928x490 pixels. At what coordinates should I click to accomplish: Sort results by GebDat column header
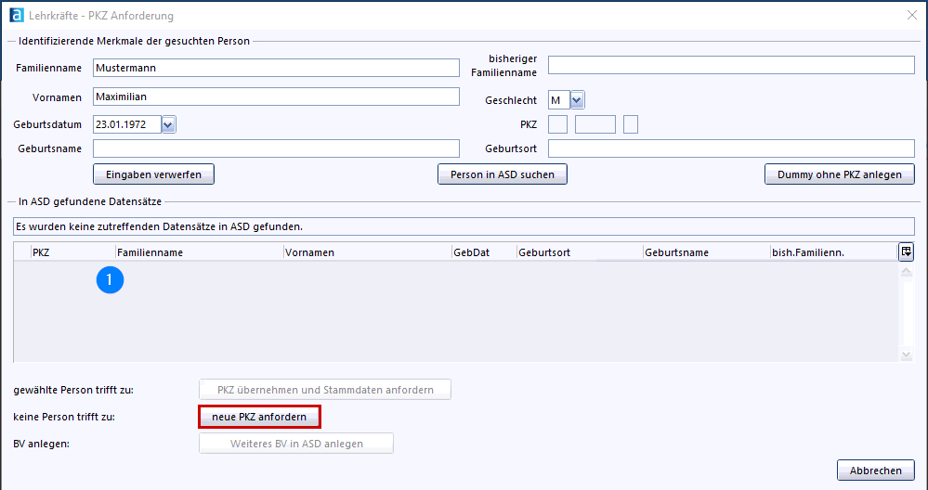[x=483, y=252]
